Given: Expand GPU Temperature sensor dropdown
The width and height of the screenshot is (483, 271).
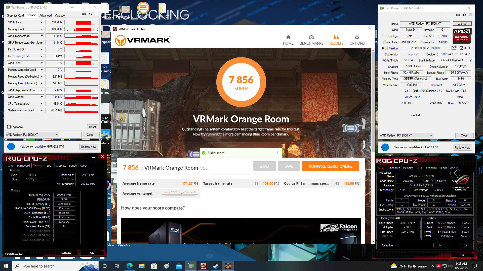Looking at the screenshot, I should point(42,36).
